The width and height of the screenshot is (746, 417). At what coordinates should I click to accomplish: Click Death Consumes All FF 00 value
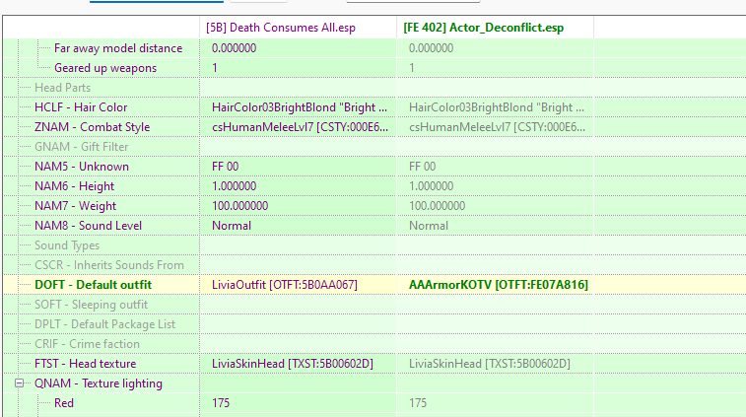click(298, 167)
